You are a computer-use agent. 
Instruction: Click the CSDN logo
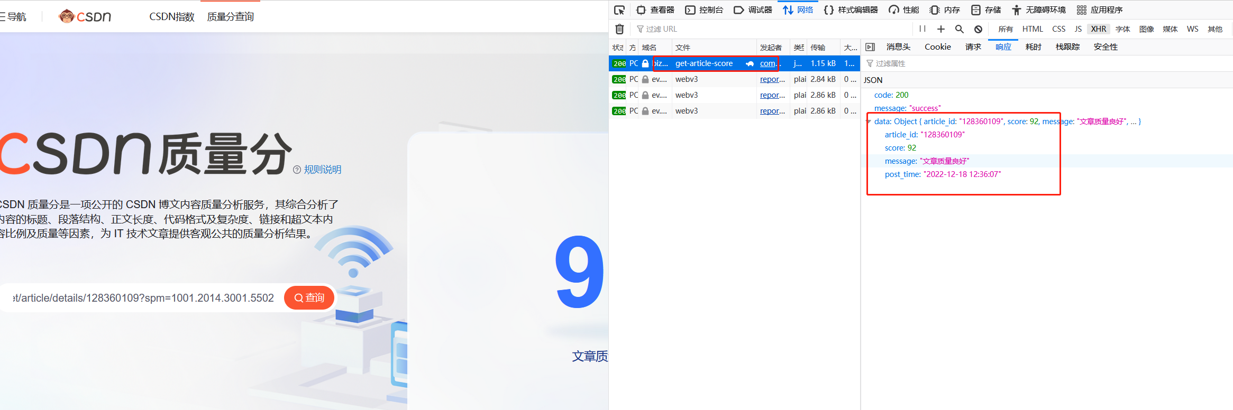click(85, 16)
